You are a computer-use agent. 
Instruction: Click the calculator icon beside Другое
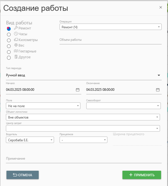[x=16, y=57]
